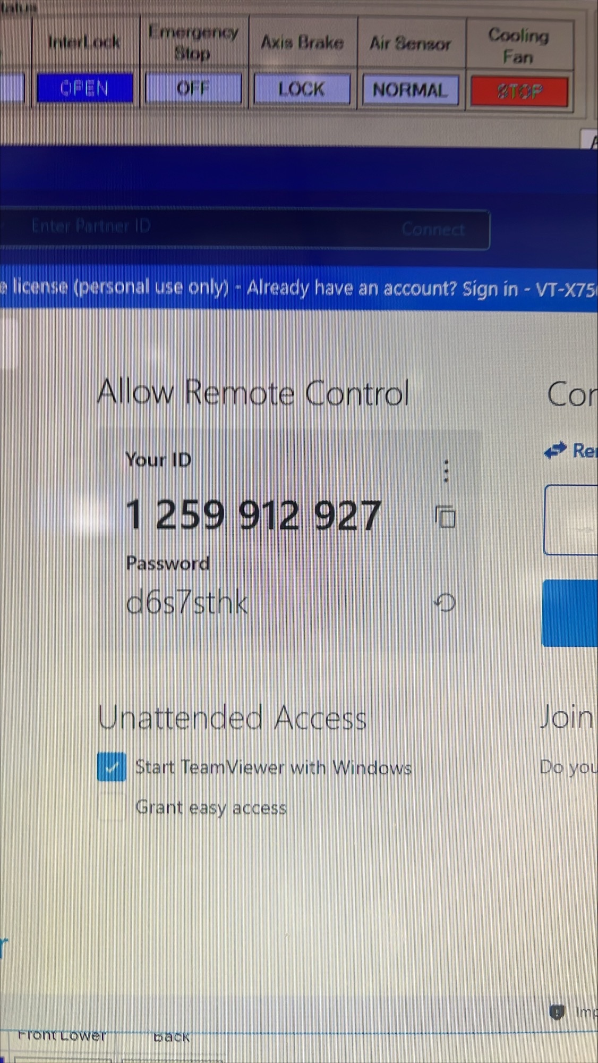Click the Unattended Access heading
Image resolution: width=598 pixels, height=1063 pixels.
(232, 718)
